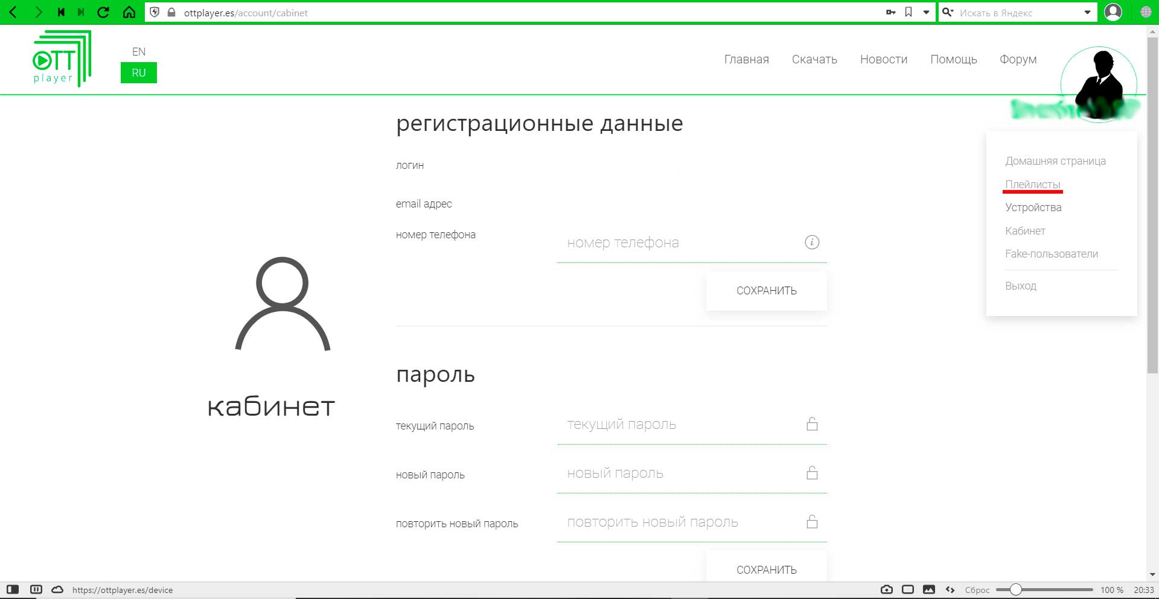Image resolution: width=1159 pixels, height=599 pixels.
Task: Click lock icon in повторить новый пароль field
Action: 812,522
